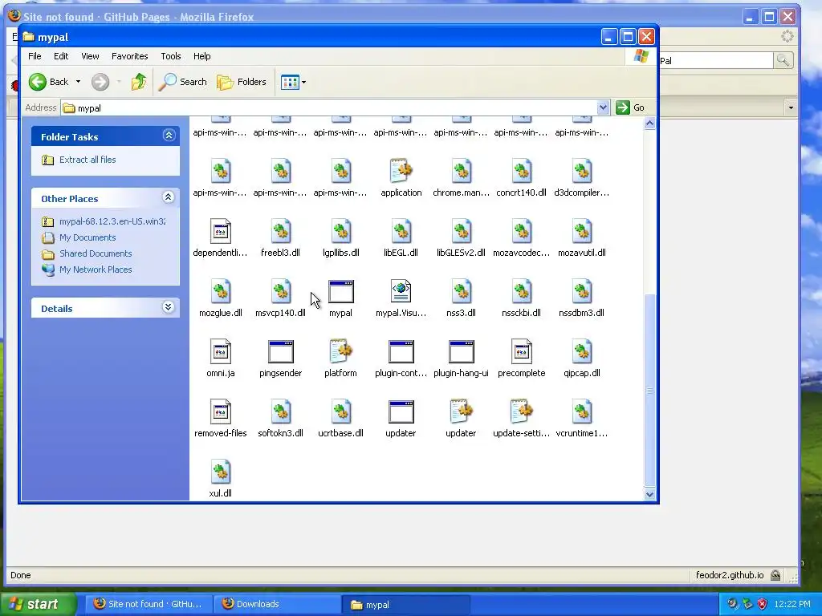Viewport: 822px width, 616px height.
Task: Toggle the Folders pane button
Action: [x=242, y=82]
